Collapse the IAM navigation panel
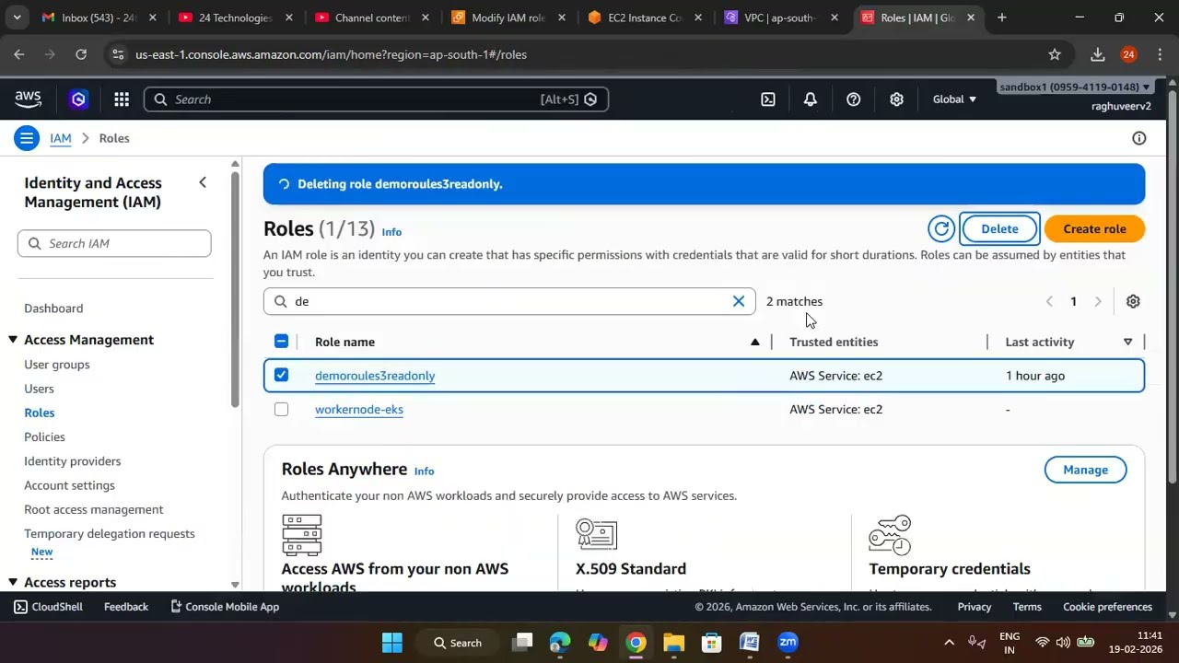The height and width of the screenshot is (663, 1179). coord(203,182)
